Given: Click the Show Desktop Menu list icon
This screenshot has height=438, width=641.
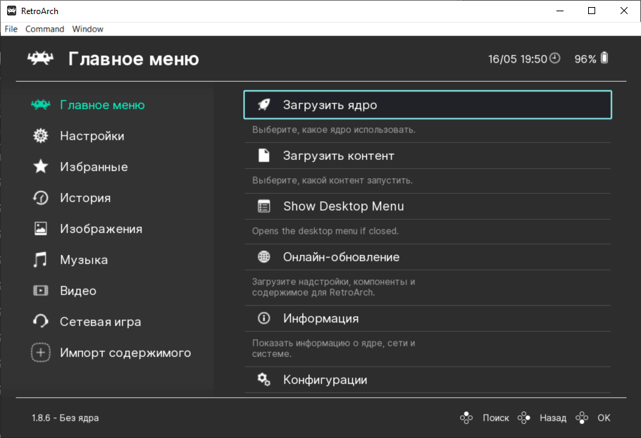Looking at the screenshot, I should tap(264, 206).
